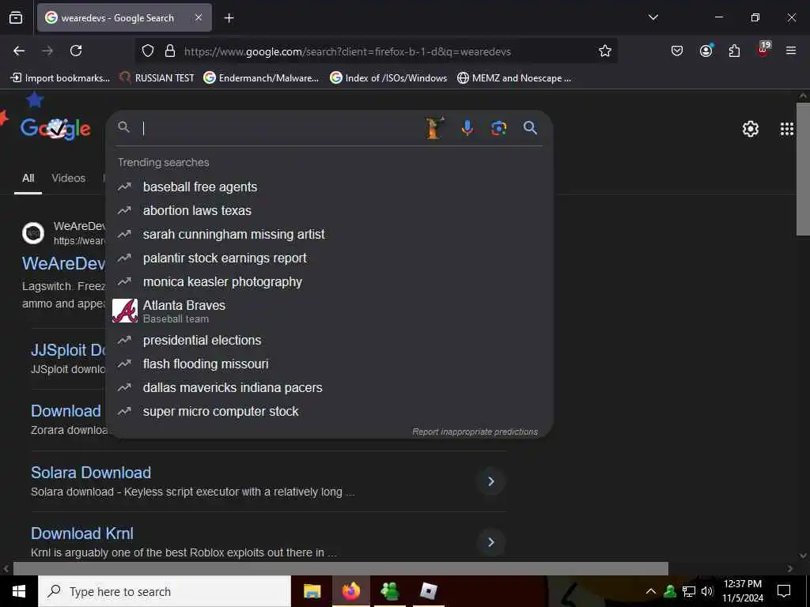The height and width of the screenshot is (607, 810).
Task: Open a new browser tab
Action: (x=229, y=18)
